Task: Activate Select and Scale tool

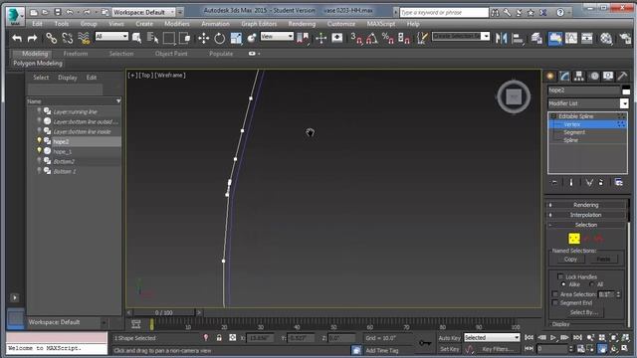Action: pos(236,38)
